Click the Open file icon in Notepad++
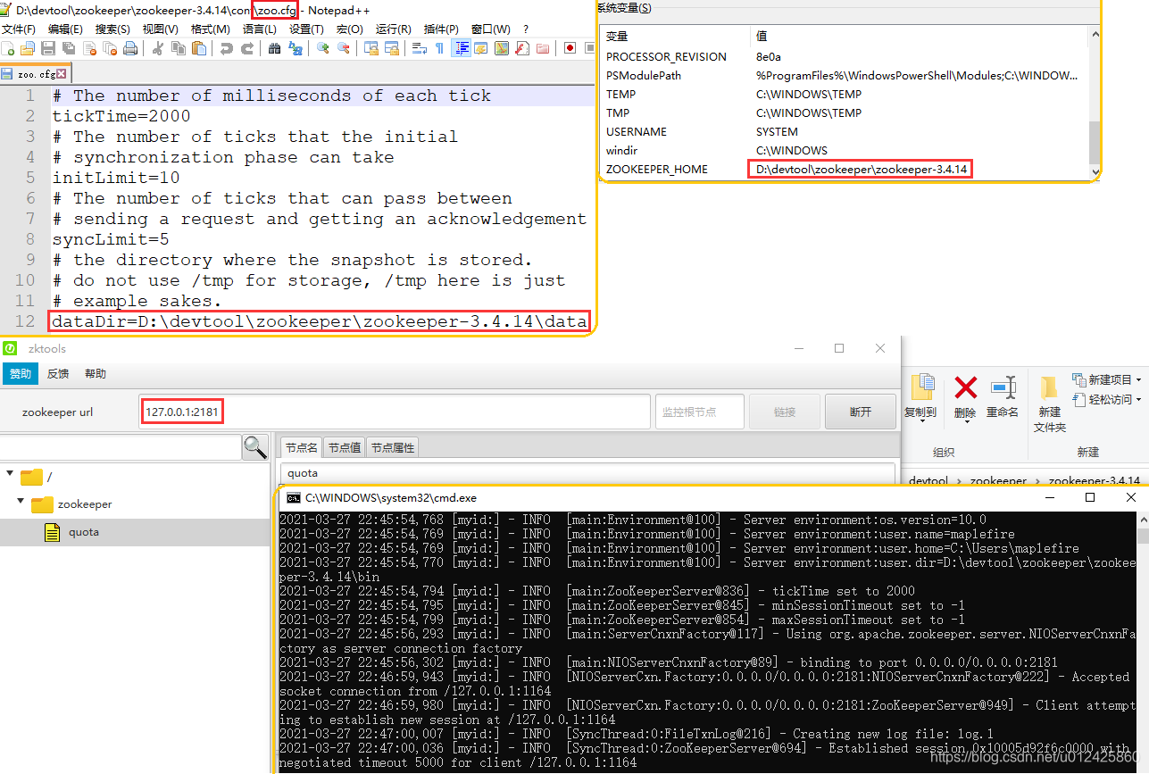 click(x=28, y=48)
